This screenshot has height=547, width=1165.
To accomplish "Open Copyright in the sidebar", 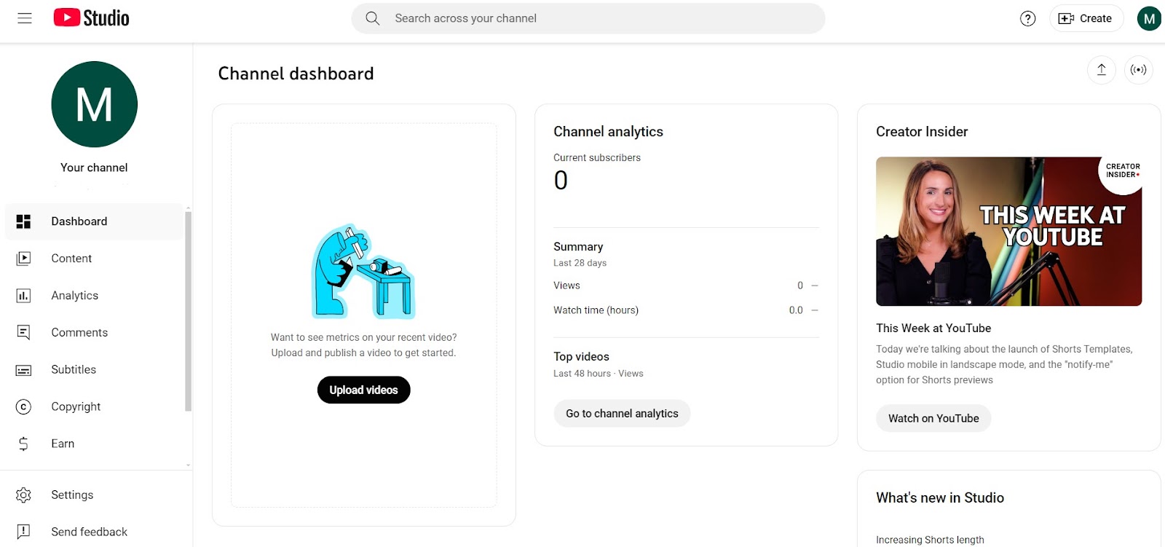I will click(95, 407).
